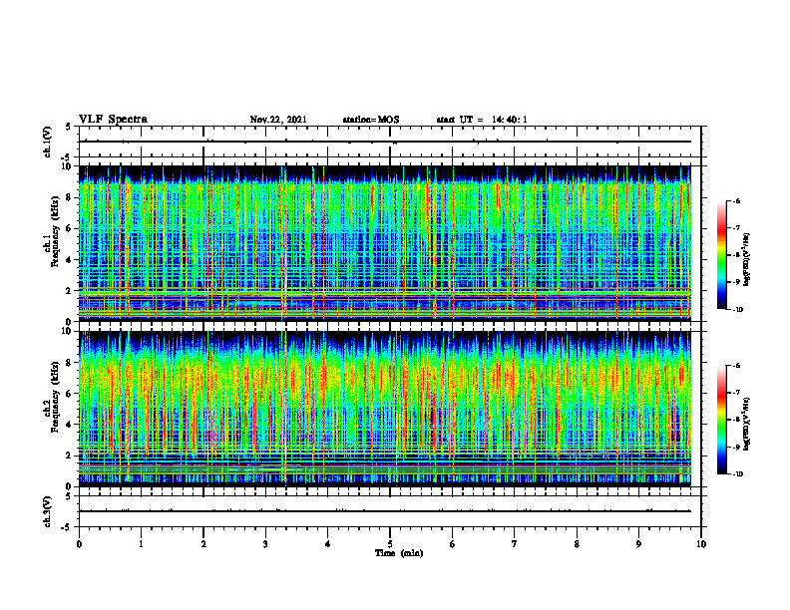Screen dimensions: 790x610
Task: Click the 8 kHz tick on ch.1 axis
Action: pyautogui.click(x=70, y=197)
